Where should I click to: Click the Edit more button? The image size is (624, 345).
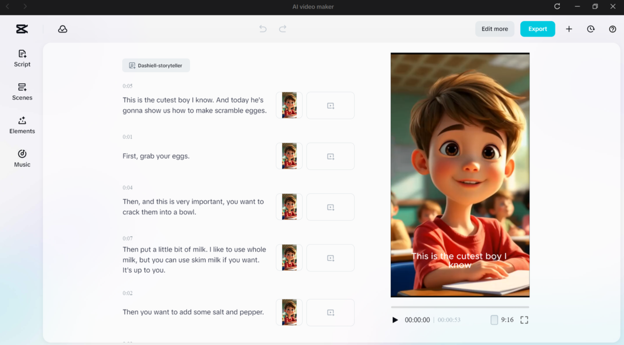click(495, 29)
